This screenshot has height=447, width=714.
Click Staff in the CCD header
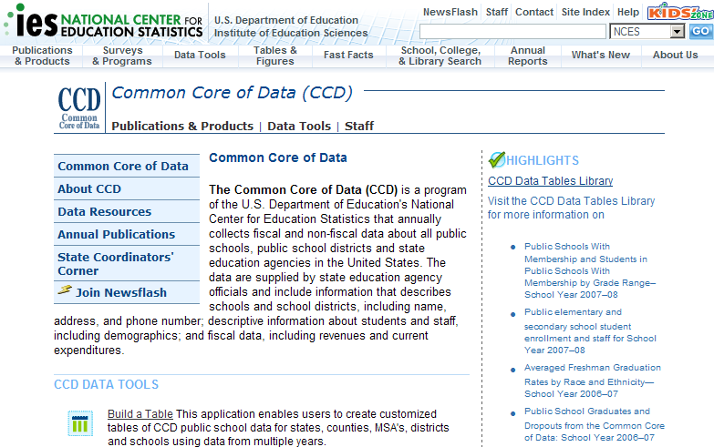[359, 127]
